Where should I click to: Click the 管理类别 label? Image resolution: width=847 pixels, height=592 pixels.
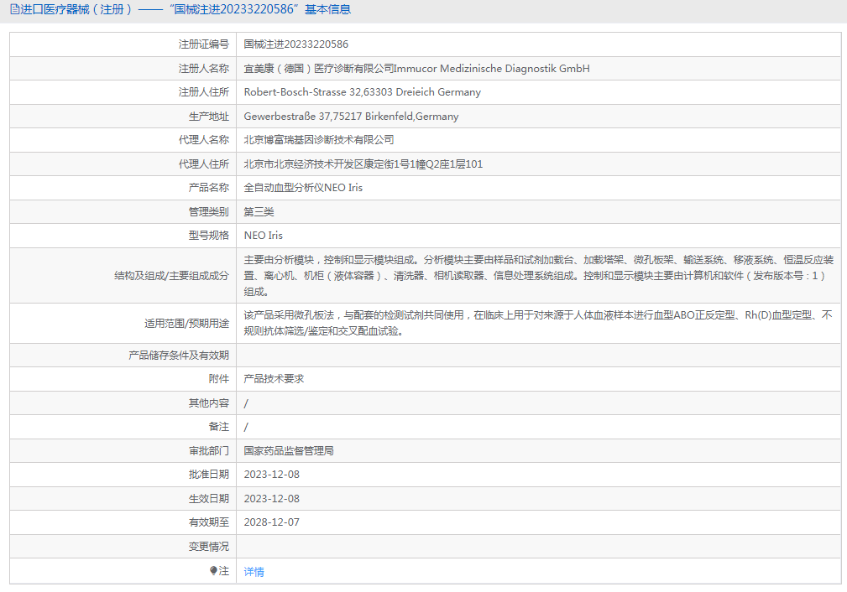point(208,211)
